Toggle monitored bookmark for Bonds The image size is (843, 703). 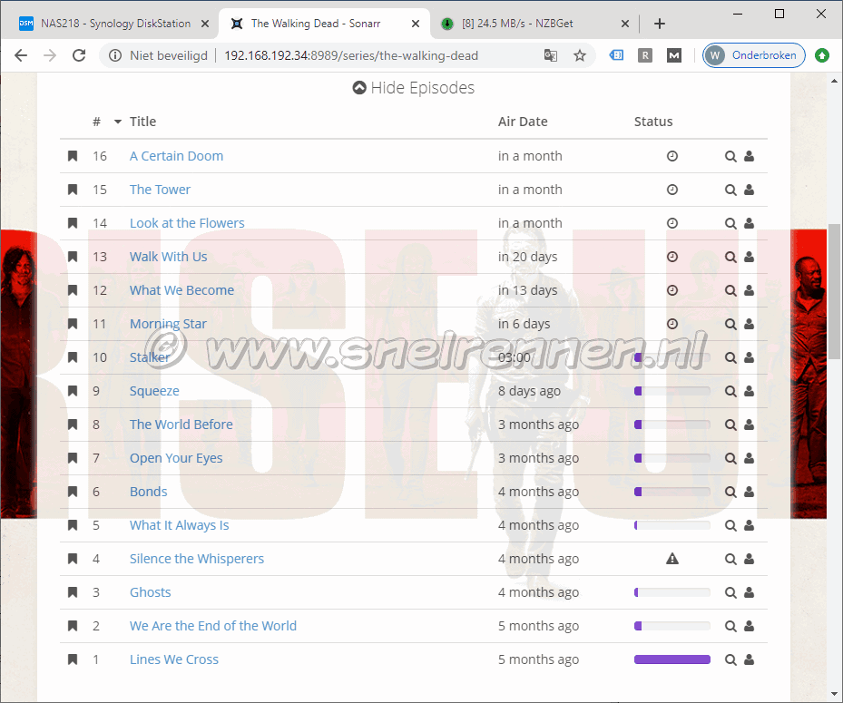[73, 492]
